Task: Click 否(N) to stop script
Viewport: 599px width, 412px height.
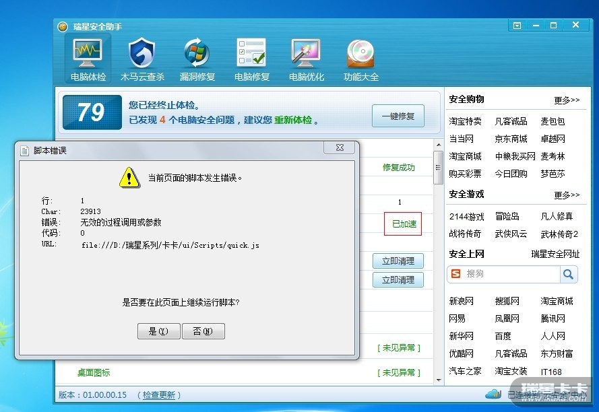Action: (203, 331)
